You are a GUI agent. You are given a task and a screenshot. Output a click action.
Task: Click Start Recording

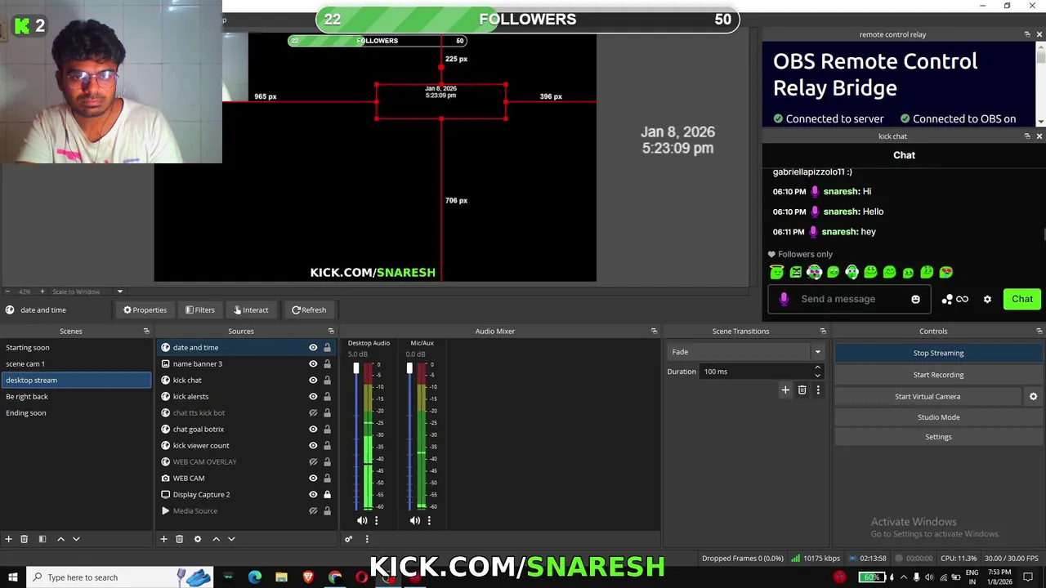(938, 375)
